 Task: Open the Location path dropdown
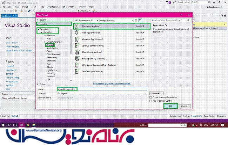(x=146, y=94)
